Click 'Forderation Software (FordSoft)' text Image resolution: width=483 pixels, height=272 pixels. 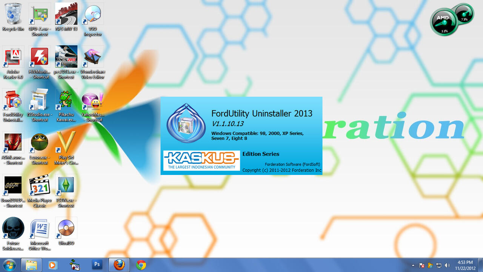[x=292, y=164]
